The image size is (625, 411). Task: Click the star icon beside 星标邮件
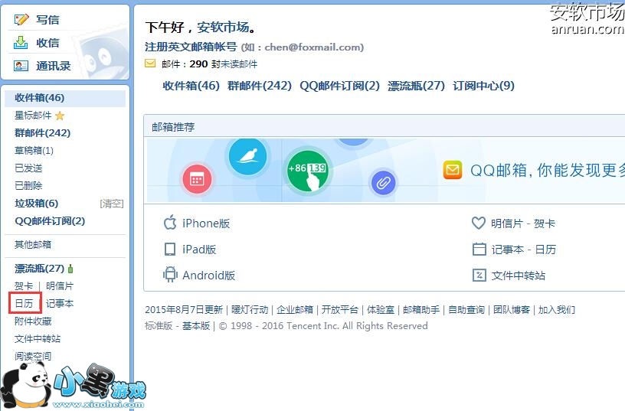(x=60, y=116)
